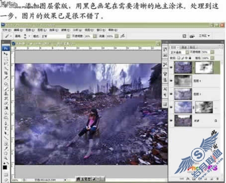Open the opacity slider dropdown in options bar
The width and height of the screenshot is (226, 183).
pos(95,36)
